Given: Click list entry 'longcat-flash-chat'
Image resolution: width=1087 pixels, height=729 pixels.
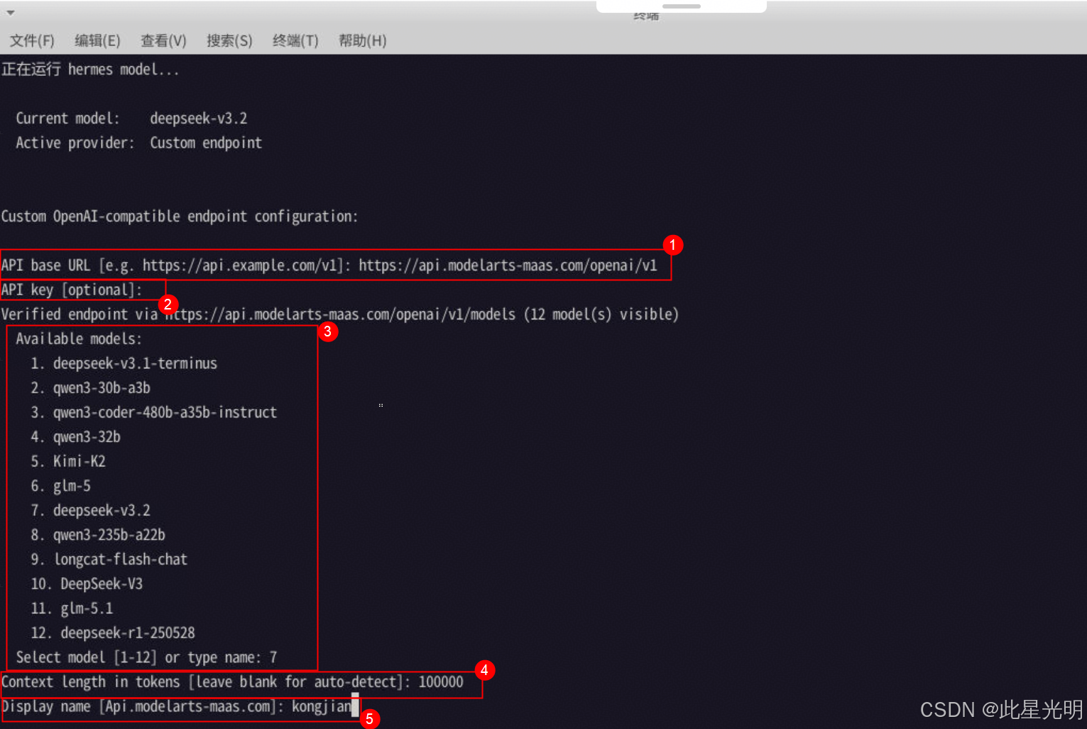Looking at the screenshot, I should (109, 559).
